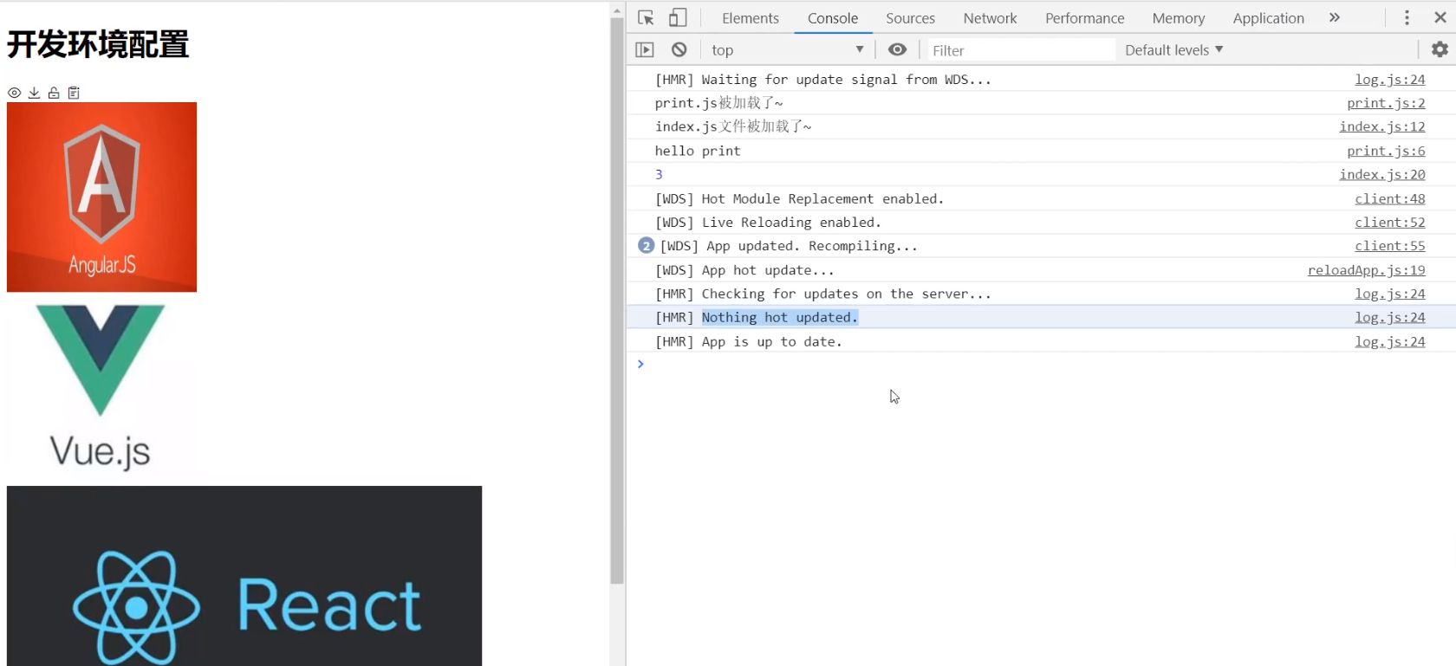The image size is (1456, 666).
Task: Click the eye icon above the AngularJS image
Action: [x=15, y=93]
